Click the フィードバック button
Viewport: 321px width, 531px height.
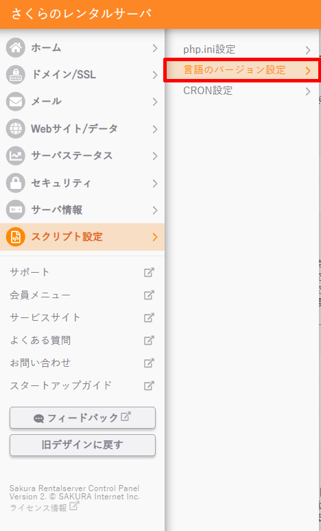(82, 418)
